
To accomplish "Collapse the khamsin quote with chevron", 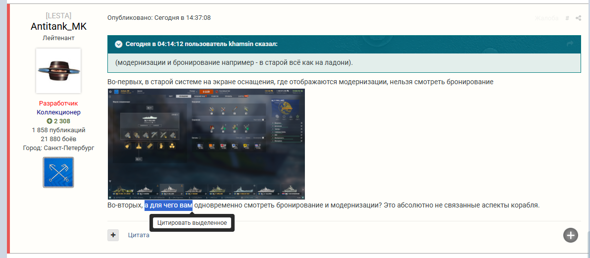I will [118, 44].
